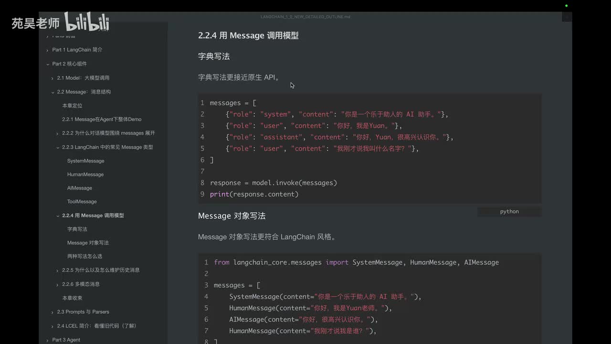Open 2.2.5 为什么以及怎么维护历史消息 entry
The width and height of the screenshot is (611, 344).
point(101,270)
